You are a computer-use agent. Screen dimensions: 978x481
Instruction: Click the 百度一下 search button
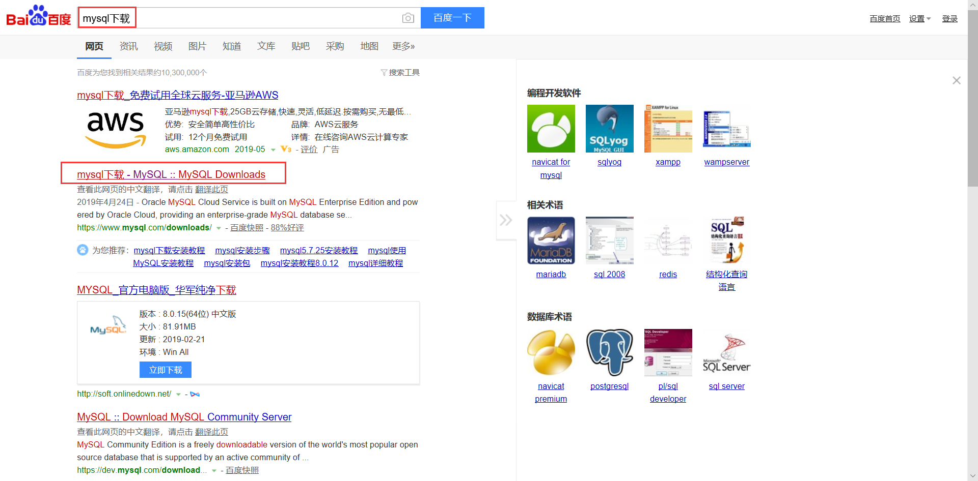point(452,18)
